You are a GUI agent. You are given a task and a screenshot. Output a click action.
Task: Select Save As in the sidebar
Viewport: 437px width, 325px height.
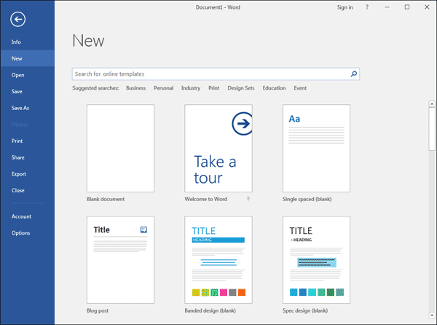[x=20, y=108]
